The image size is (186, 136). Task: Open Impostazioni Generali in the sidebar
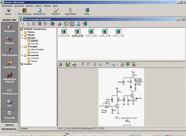(9, 77)
